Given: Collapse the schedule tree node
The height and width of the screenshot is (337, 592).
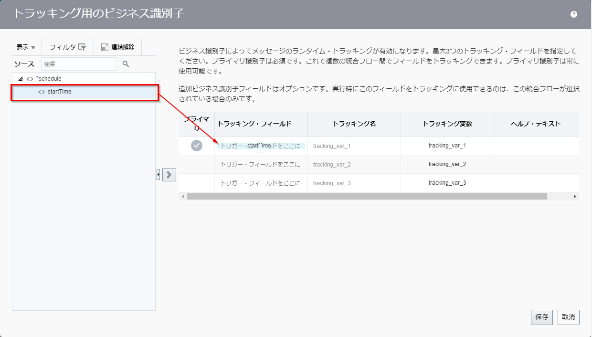Looking at the screenshot, I should tap(20, 79).
